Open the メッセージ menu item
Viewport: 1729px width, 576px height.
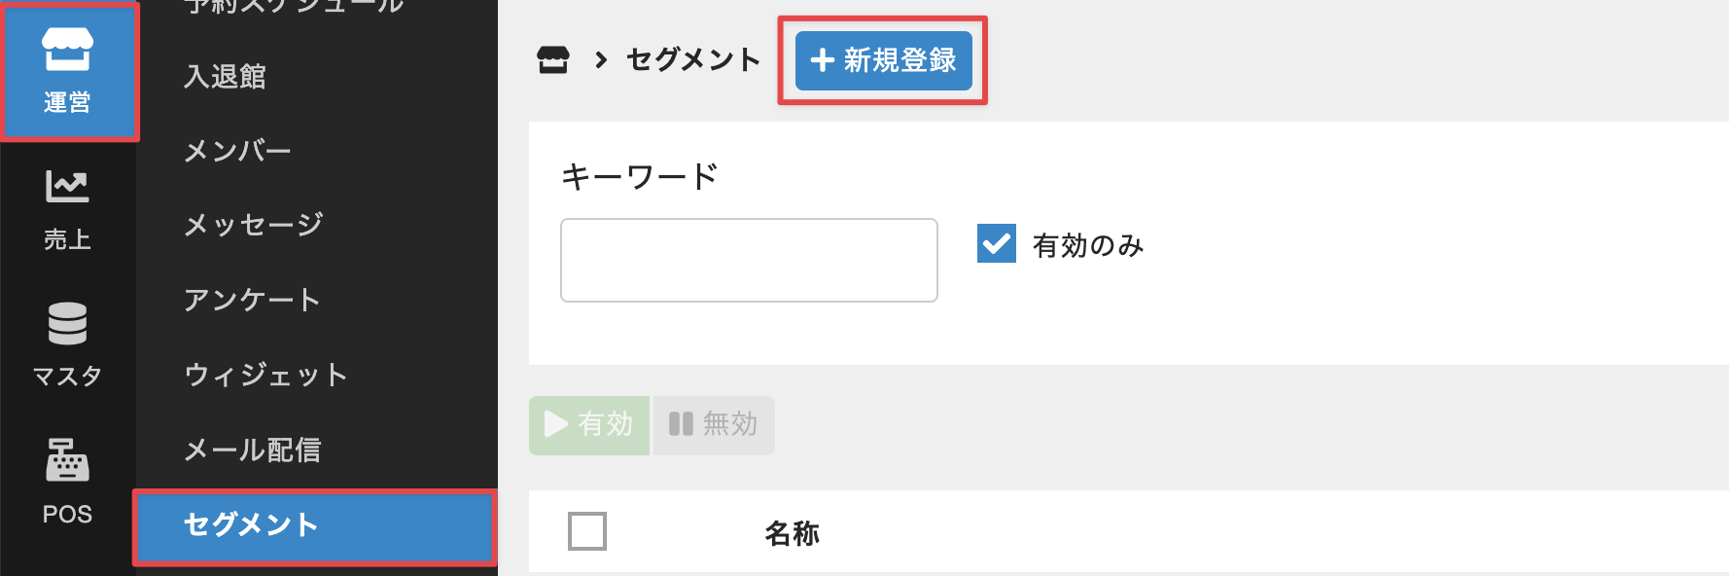(x=252, y=225)
